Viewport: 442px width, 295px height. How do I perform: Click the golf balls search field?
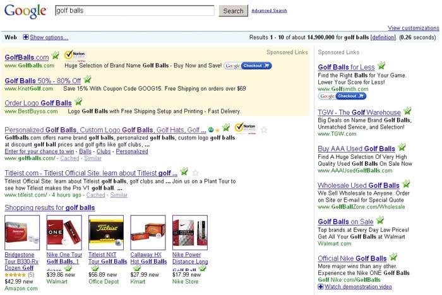click(x=134, y=11)
